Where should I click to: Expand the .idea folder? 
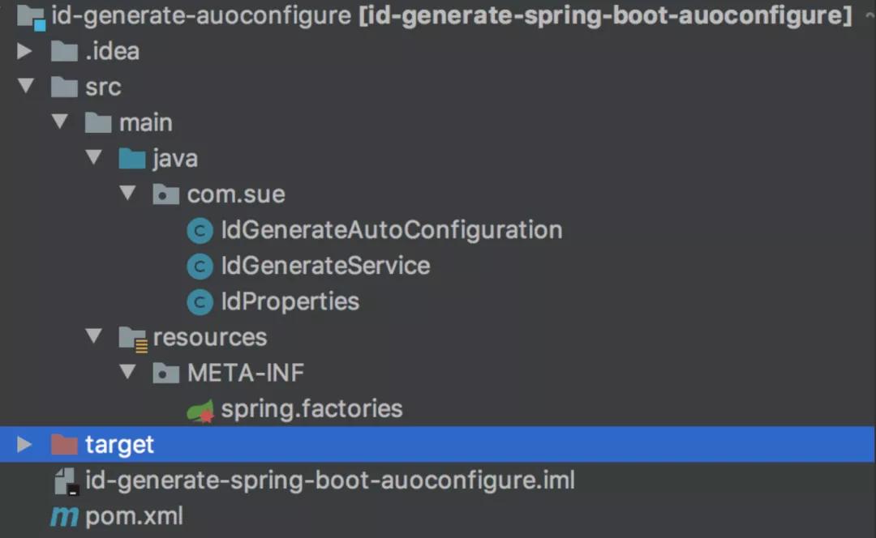point(23,51)
